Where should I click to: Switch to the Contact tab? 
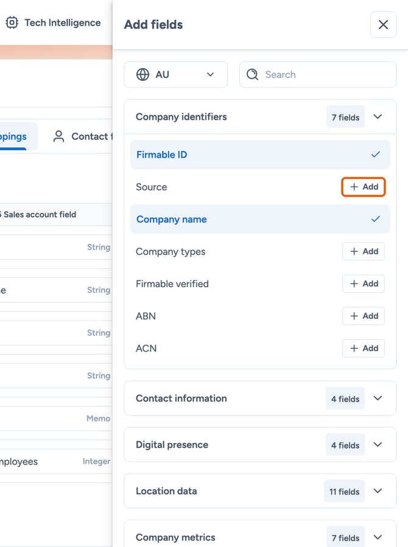[83, 136]
